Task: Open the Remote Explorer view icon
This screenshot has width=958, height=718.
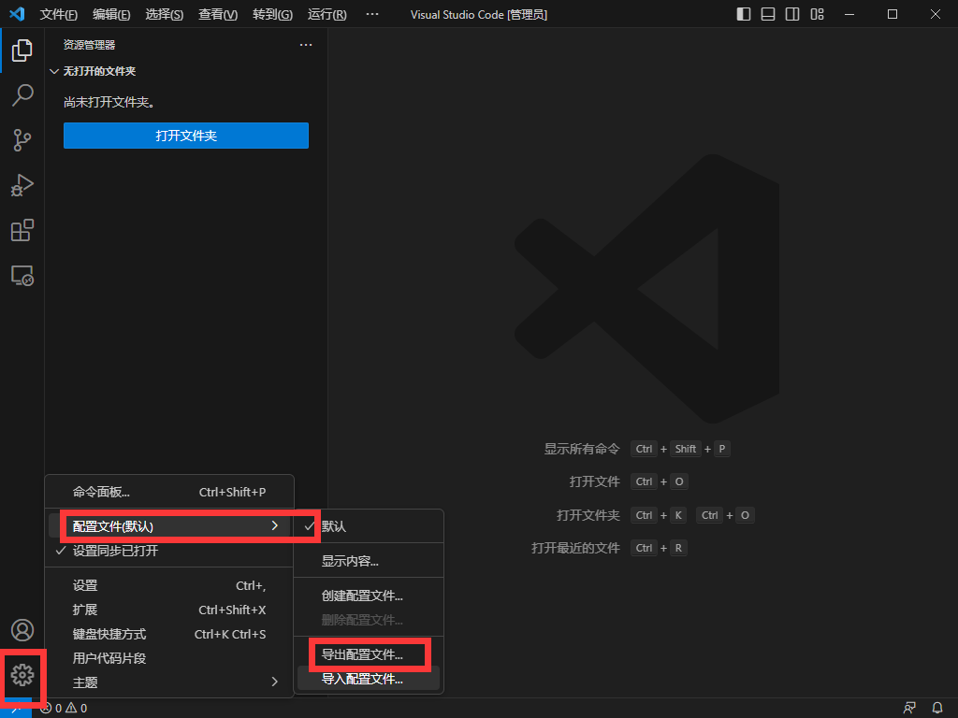Action: click(x=22, y=276)
